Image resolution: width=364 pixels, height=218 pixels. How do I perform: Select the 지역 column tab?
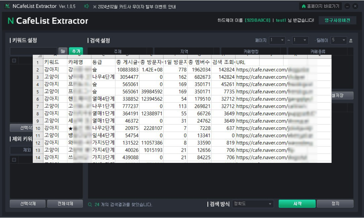pyautogui.click(x=184, y=52)
